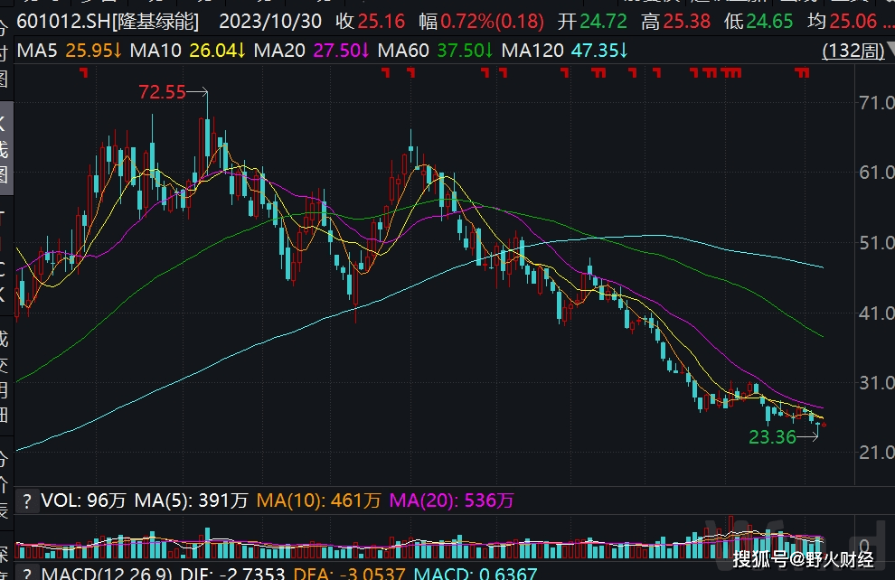Click the dropdown triangle next to 132周
The image size is (895, 580).
tap(881, 52)
